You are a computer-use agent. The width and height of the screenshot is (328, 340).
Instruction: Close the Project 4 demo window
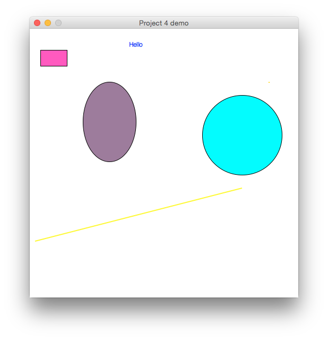tap(37, 23)
